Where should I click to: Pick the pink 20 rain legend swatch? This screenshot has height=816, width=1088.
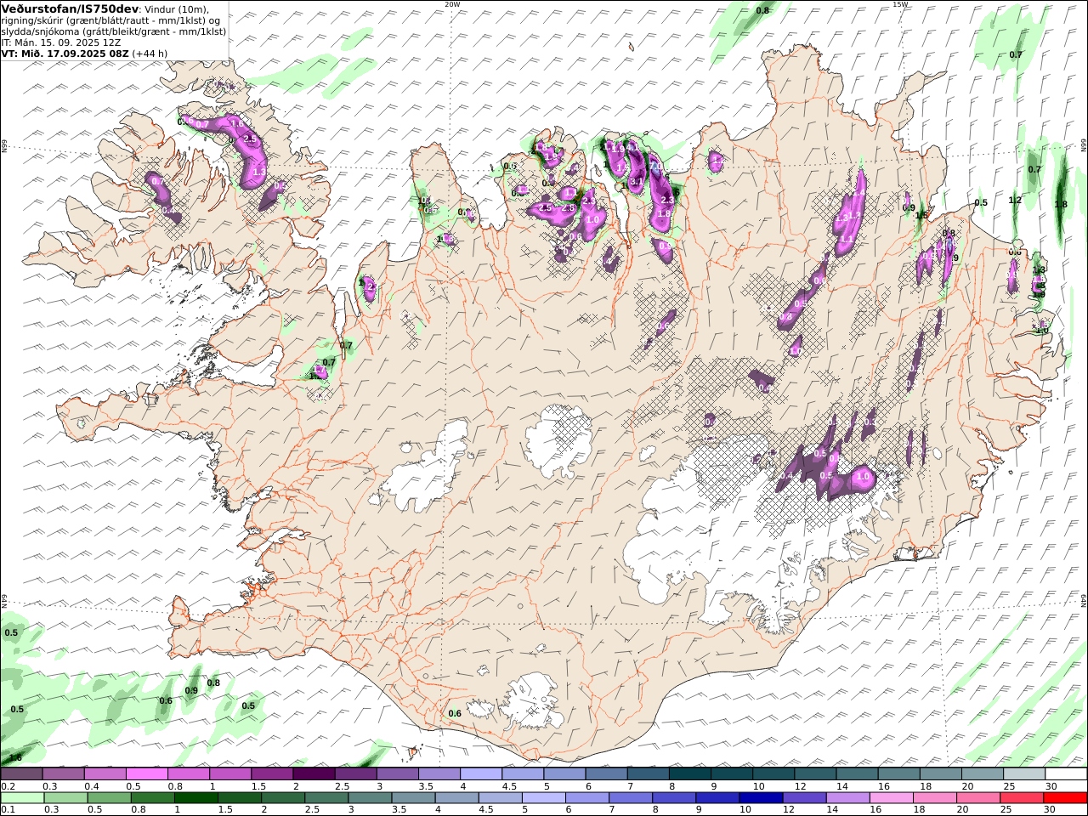[x=978, y=798]
